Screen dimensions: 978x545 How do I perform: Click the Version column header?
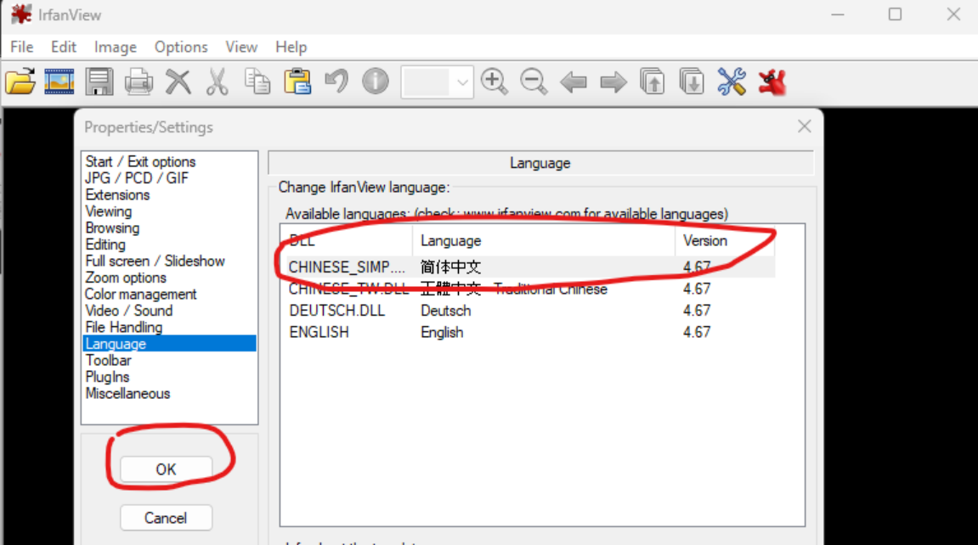click(x=725, y=240)
